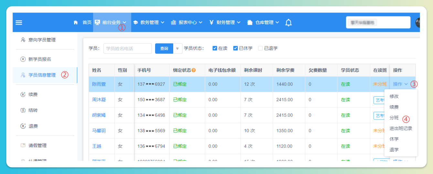Open 新学员报名 in the sidebar
This screenshot has height=174, width=433.
(x=40, y=59)
